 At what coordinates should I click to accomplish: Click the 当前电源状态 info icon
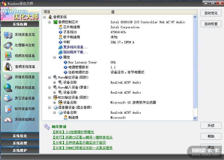(x=65, y=72)
